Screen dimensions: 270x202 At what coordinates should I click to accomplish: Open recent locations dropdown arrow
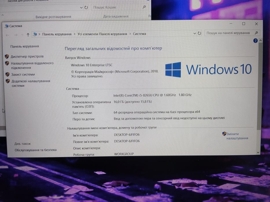click(22, 35)
